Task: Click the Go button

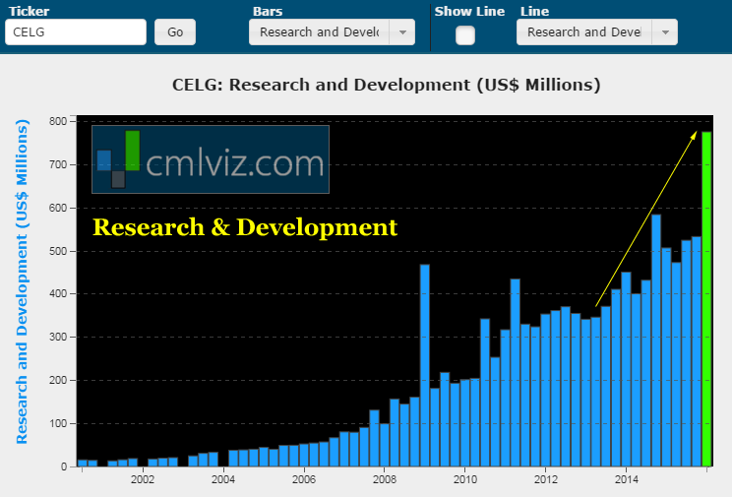Action: click(175, 32)
